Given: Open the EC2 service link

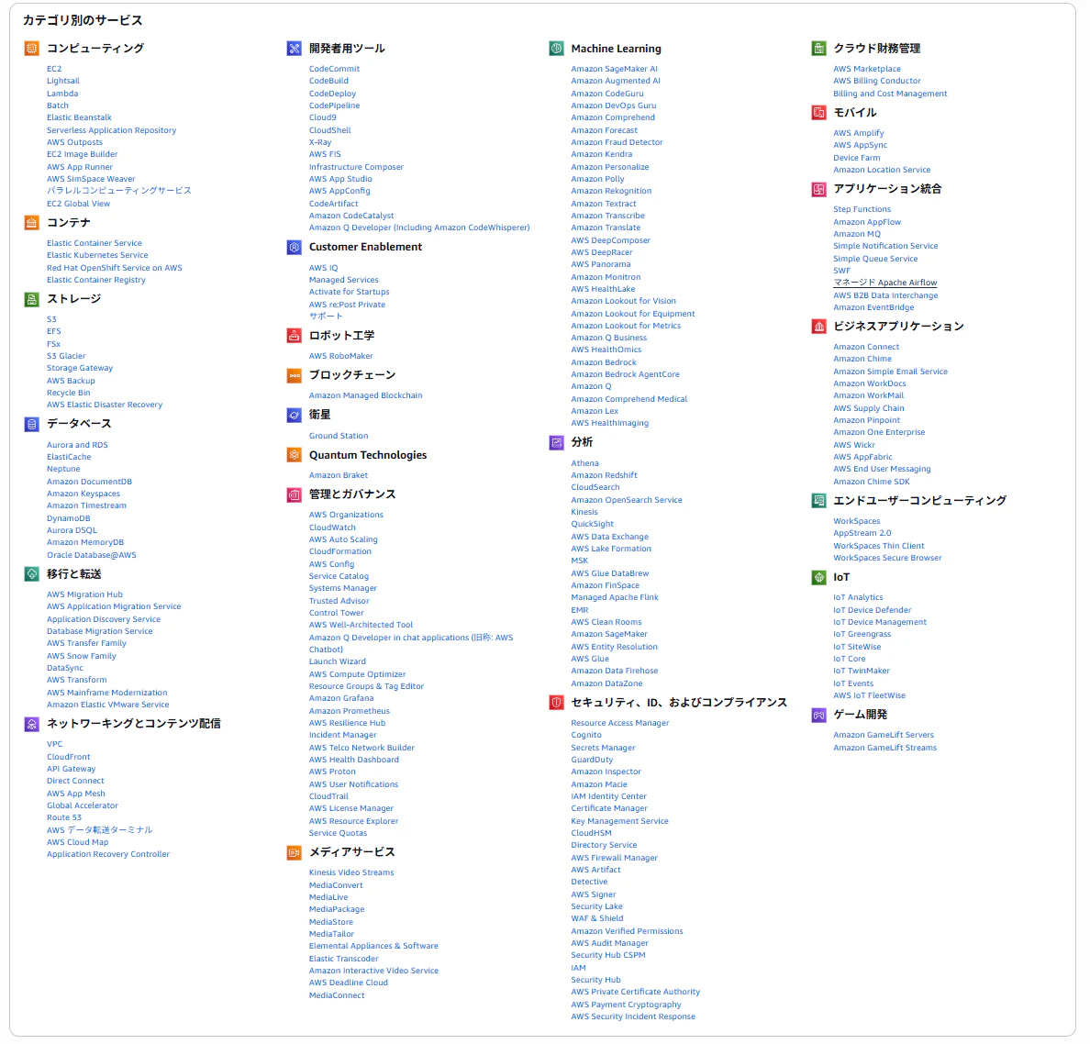Looking at the screenshot, I should pos(54,69).
